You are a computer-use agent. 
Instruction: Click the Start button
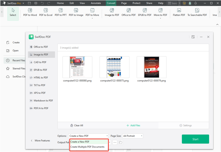(x=195, y=139)
